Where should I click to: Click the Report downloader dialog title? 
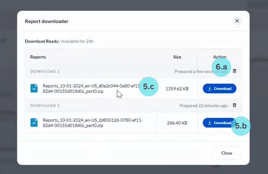[x=47, y=21]
